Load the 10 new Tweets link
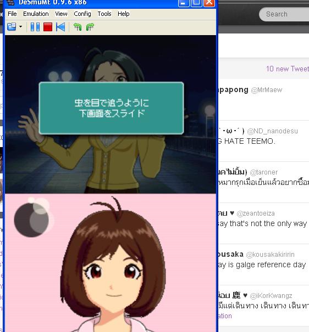 [288, 69]
